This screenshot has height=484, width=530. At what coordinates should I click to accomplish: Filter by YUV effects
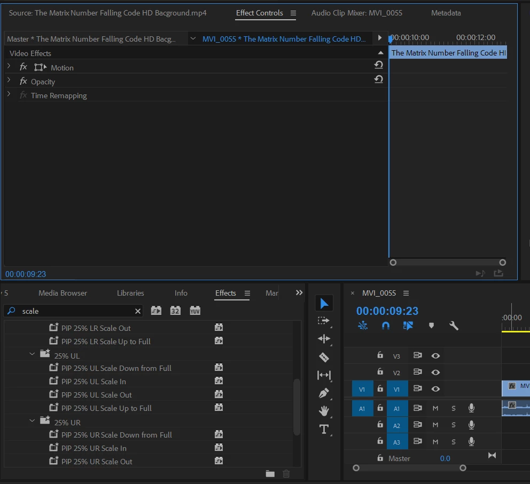(194, 311)
